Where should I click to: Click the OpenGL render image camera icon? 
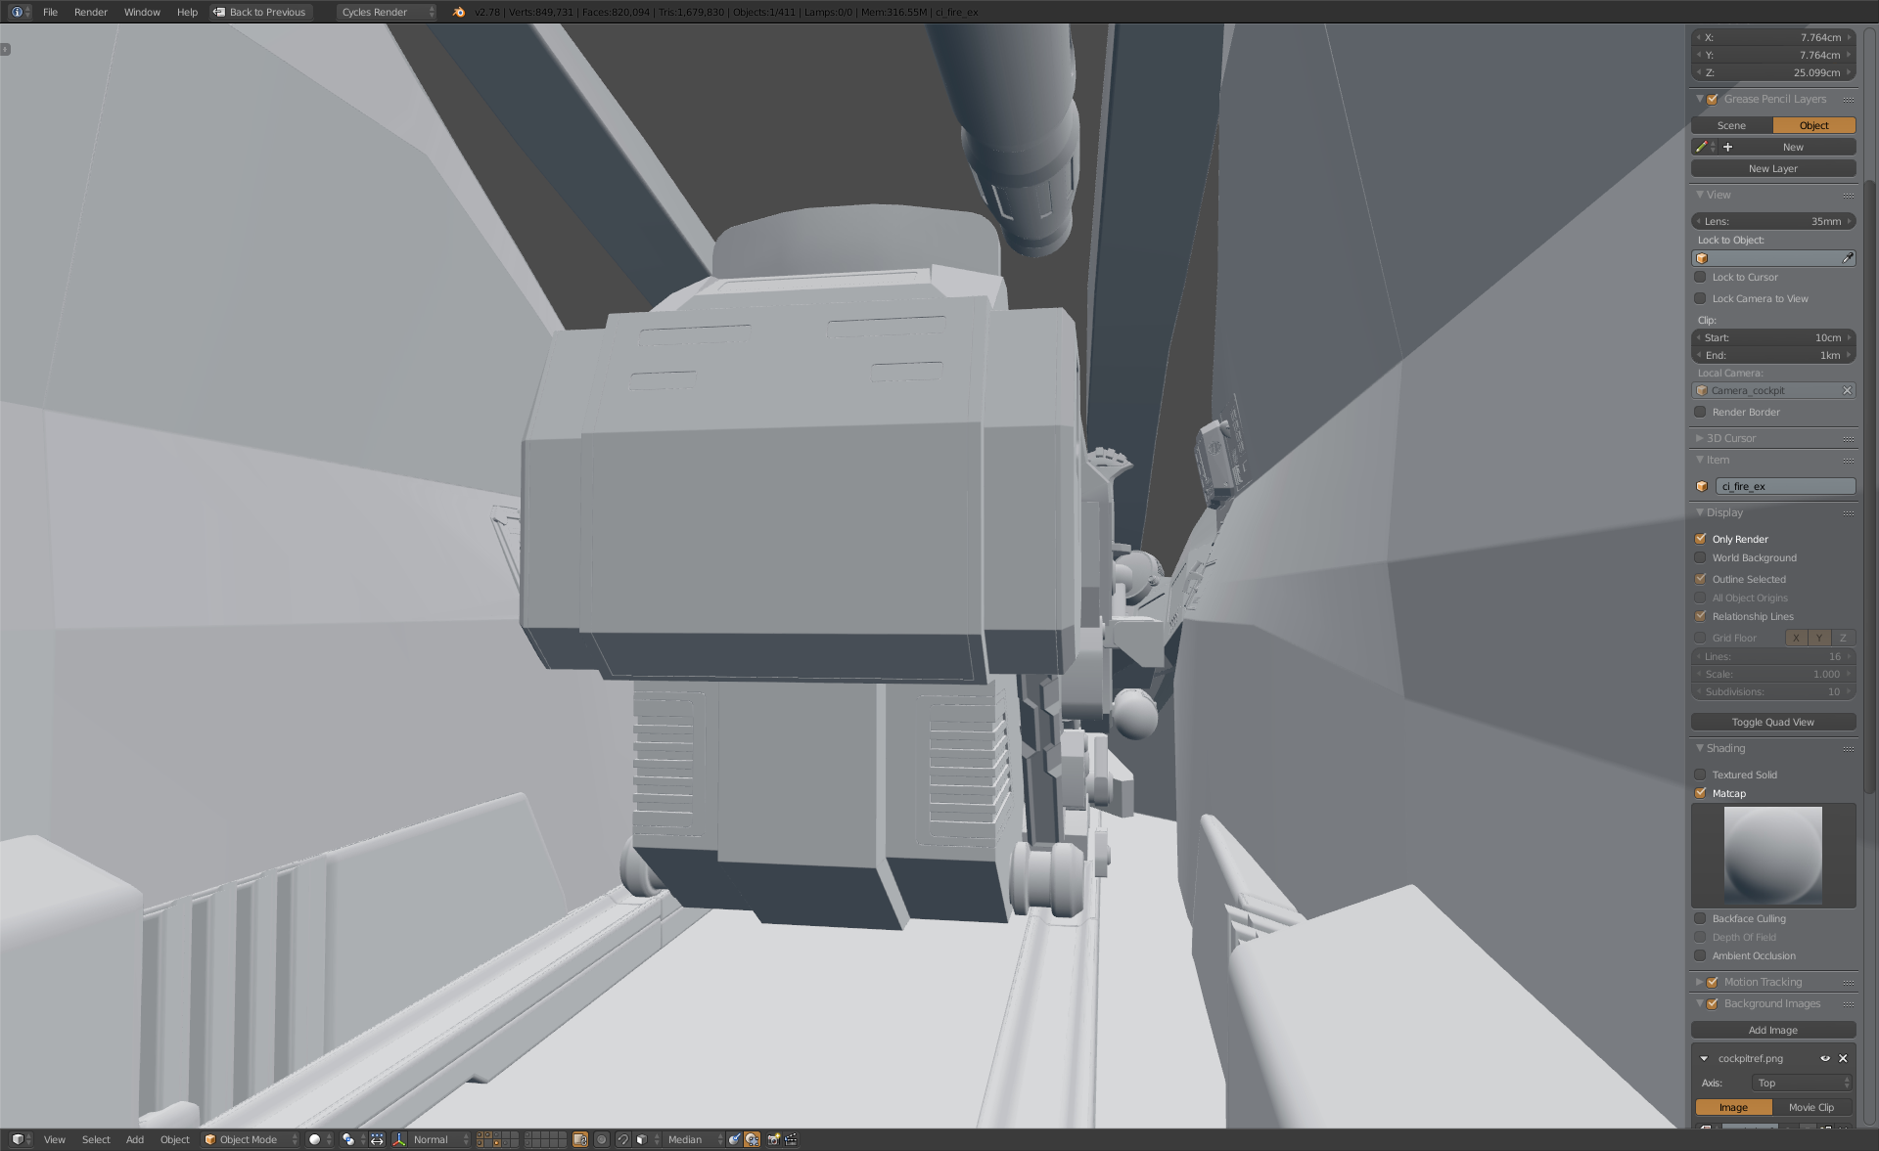point(773,1139)
